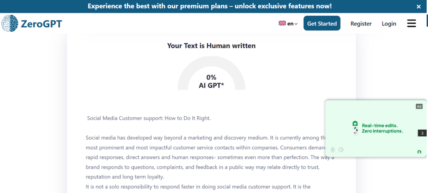428x193 pixels.
Task: Click the Ad label badge
Action: click(x=419, y=106)
